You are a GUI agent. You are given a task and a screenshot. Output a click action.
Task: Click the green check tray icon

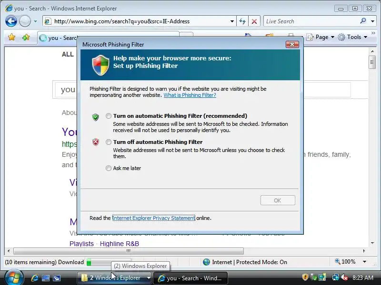[314, 277]
